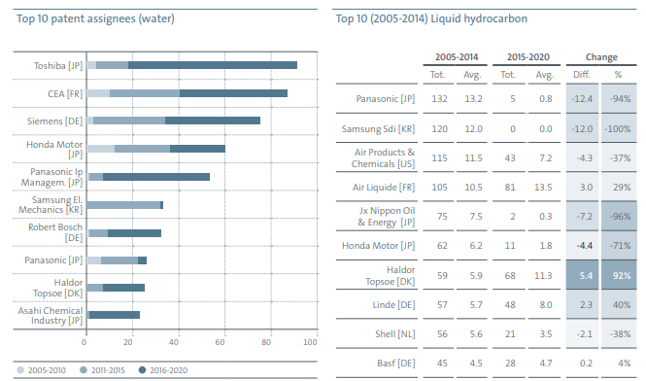Click the Diff. column subheader
646x381 pixels.
581,75
